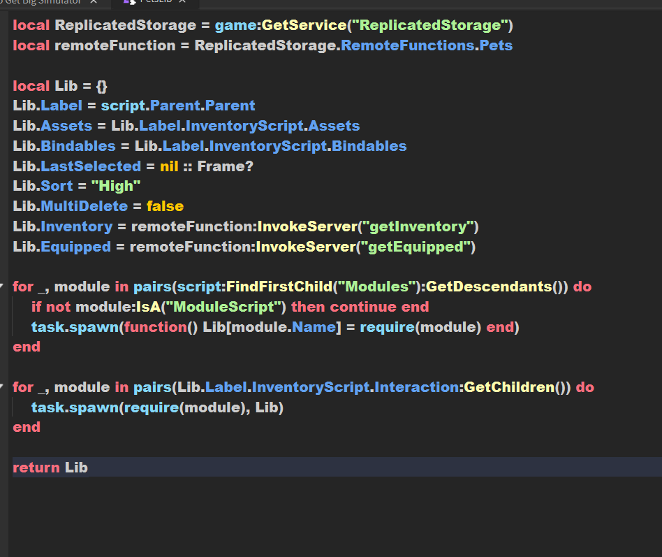The width and height of the screenshot is (662, 557).
Task: Click the "Modules" string literal
Action: (376, 287)
